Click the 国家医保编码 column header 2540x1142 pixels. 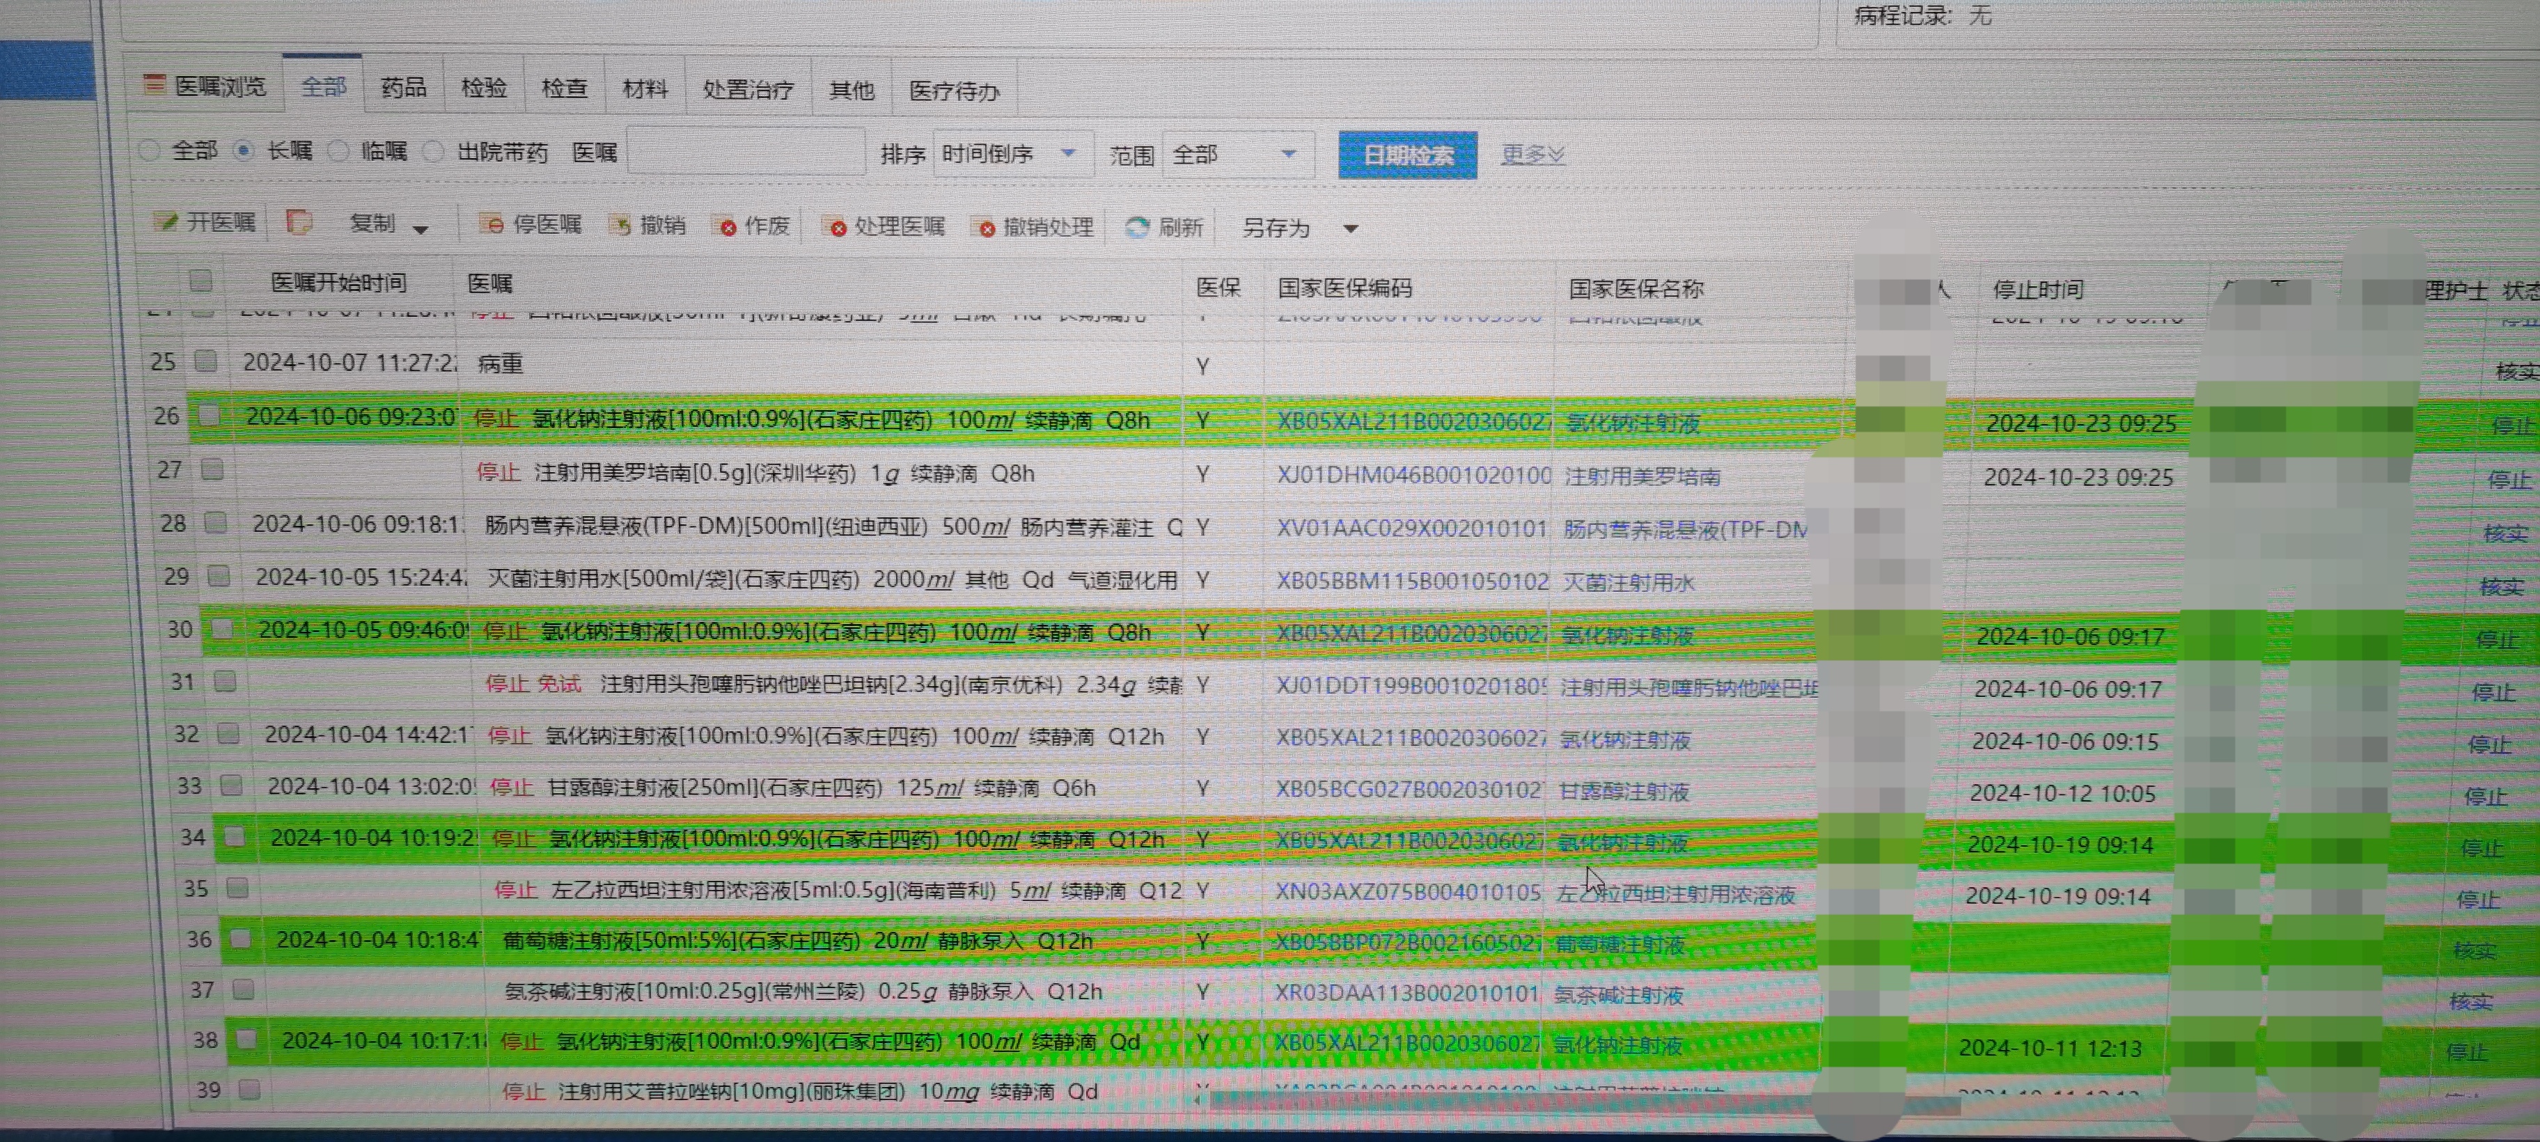(1345, 288)
